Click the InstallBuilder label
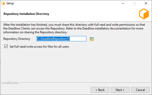Viewport: 152px width, 95px height. tap(10, 83)
